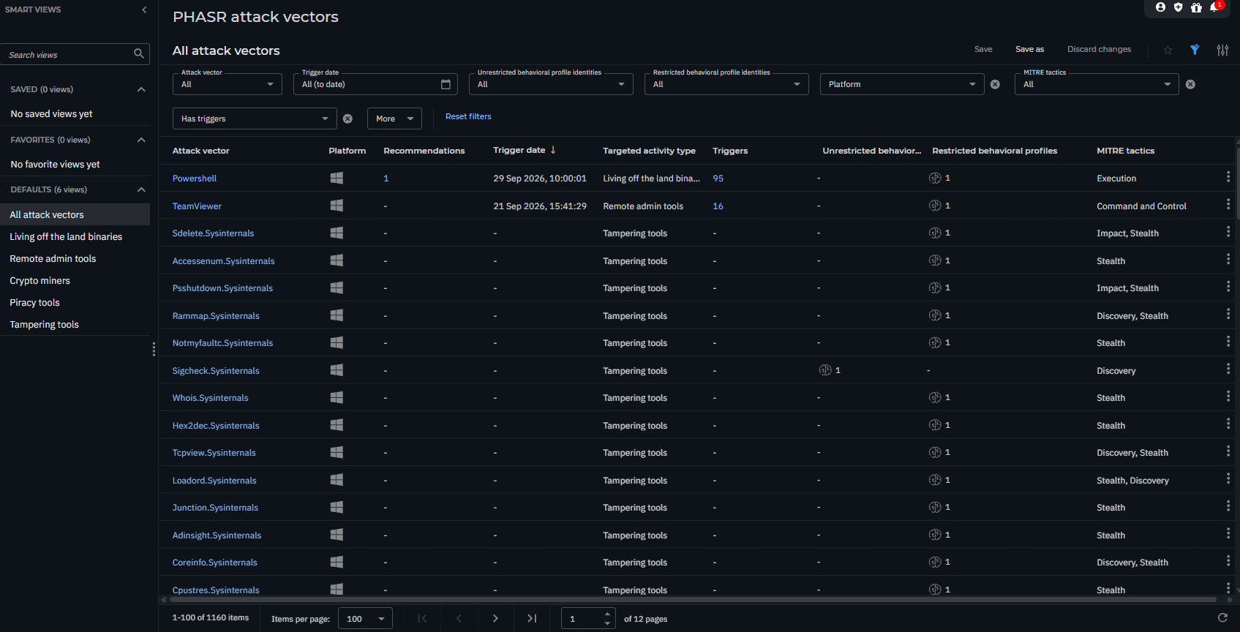Expand the More filters dropdown
Viewport: 1240px width, 632px height.
(x=394, y=118)
